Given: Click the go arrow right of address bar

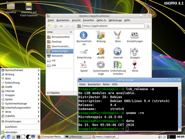Looking at the screenshot, I should [148, 26].
